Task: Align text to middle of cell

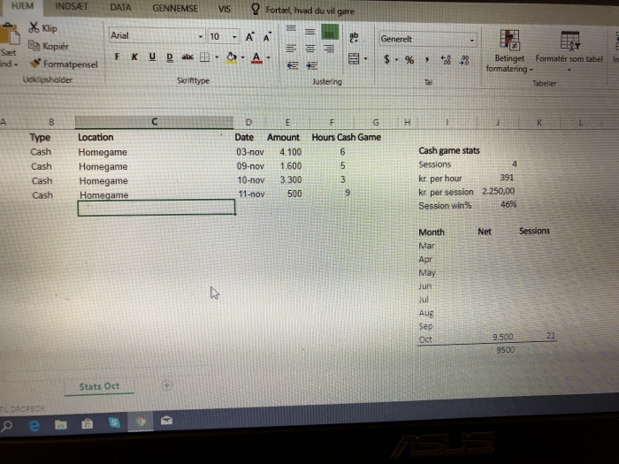Action: [x=309, y=31]
